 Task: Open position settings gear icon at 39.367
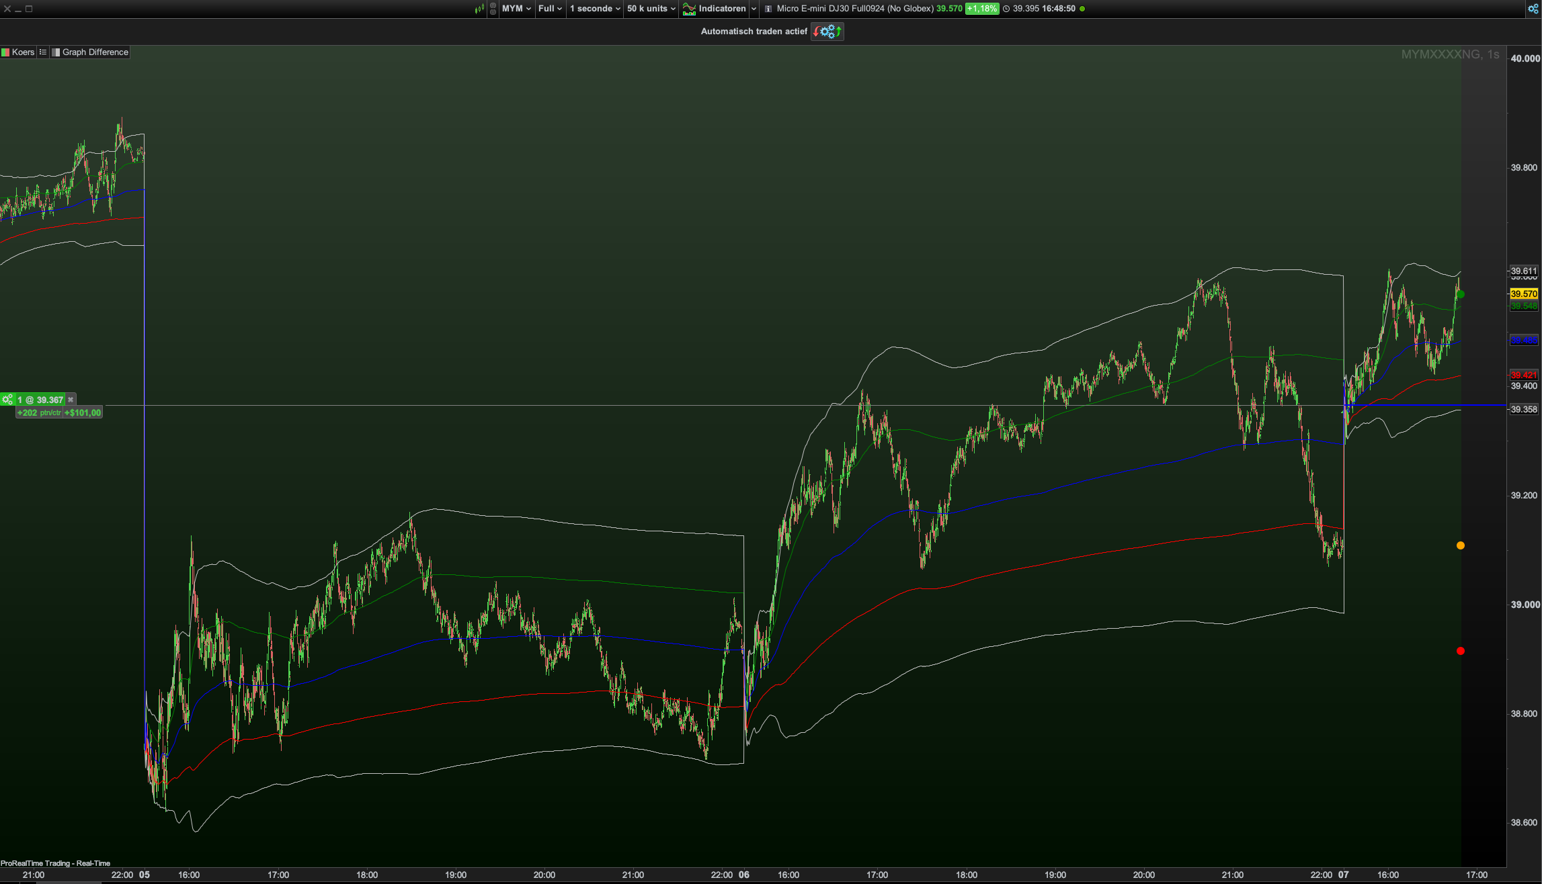coord(7,400)
